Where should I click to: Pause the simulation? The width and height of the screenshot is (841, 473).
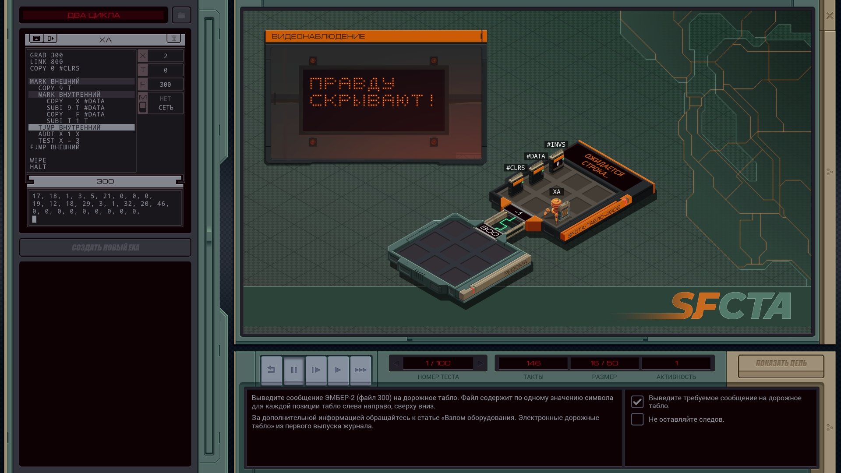point(294,370)
